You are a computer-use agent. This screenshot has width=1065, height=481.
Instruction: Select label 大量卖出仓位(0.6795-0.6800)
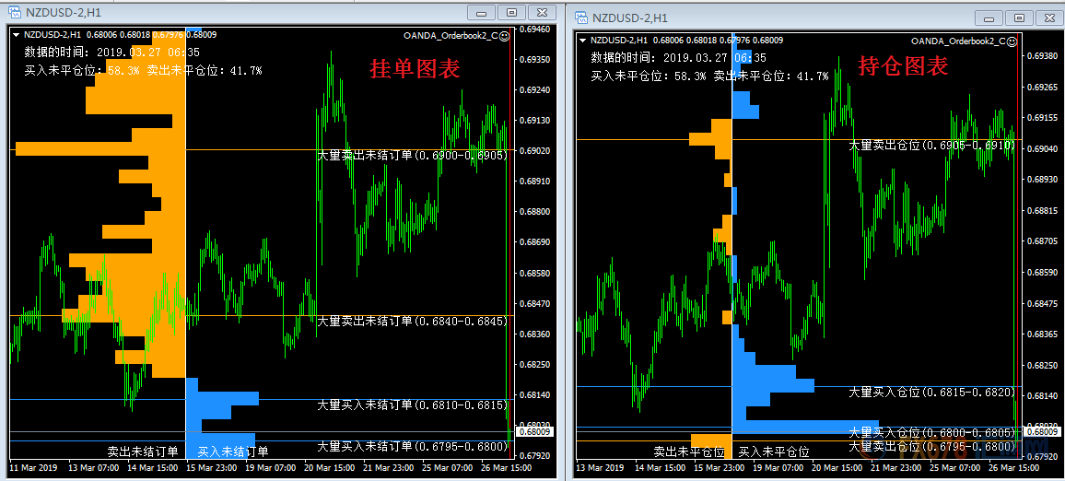click(x=932, y=446)
